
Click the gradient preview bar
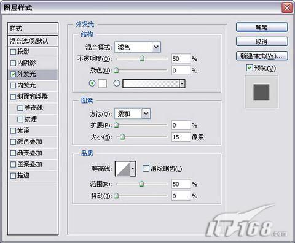pyautogui.click(x=151, y=83)
